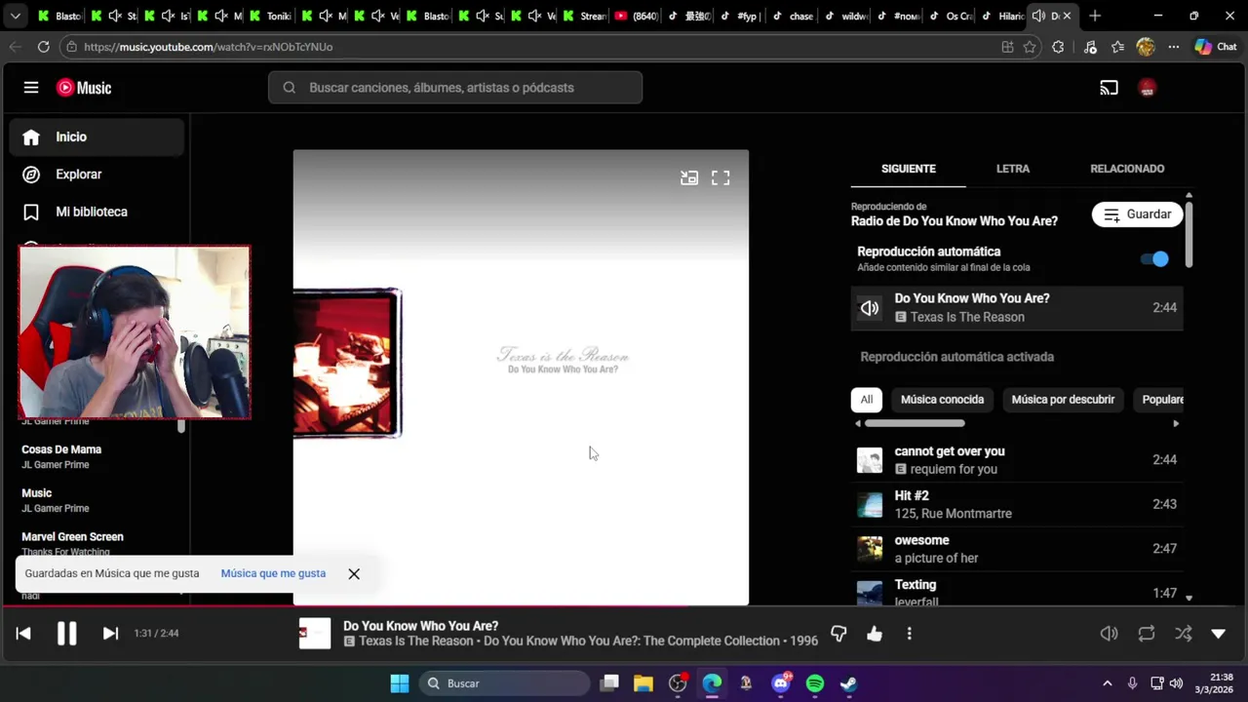Skip to the next track
The height and width of the screenshot is (702, 1248).
[110, 634]
